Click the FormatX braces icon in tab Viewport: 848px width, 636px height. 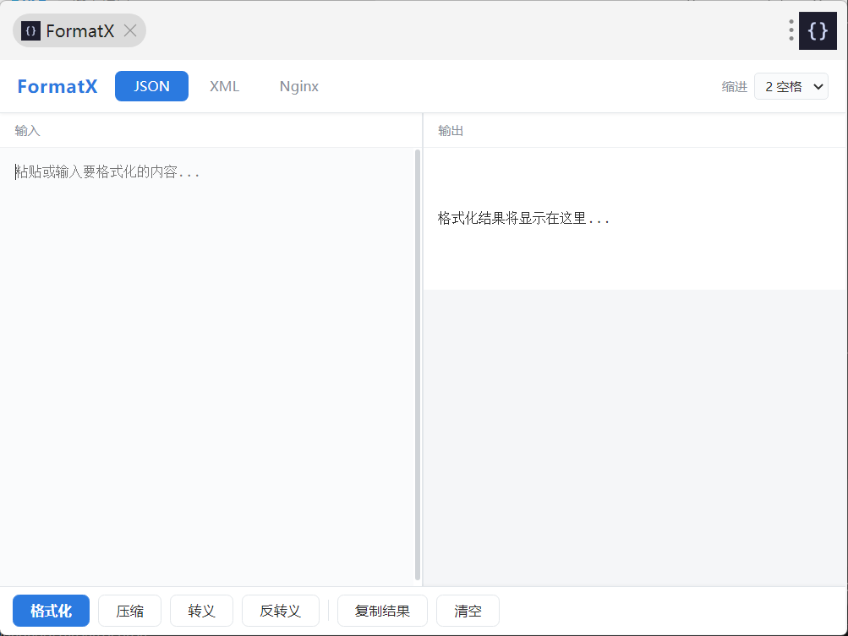(x=30, y=30)
